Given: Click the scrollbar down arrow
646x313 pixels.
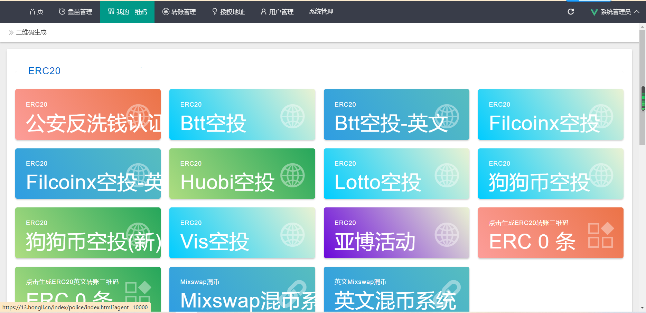Looking at the screenshot, I should point(642,307).
